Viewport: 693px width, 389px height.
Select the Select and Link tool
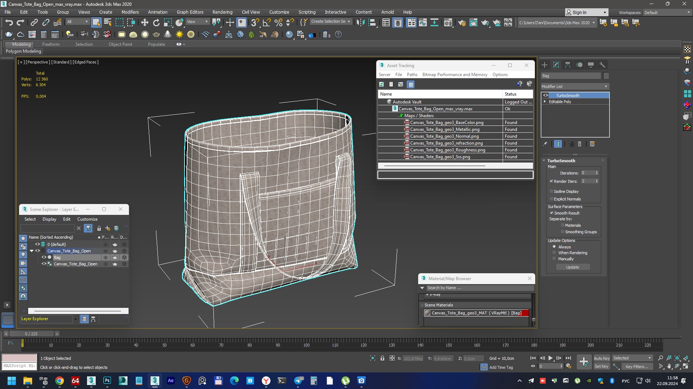(34, 23)
